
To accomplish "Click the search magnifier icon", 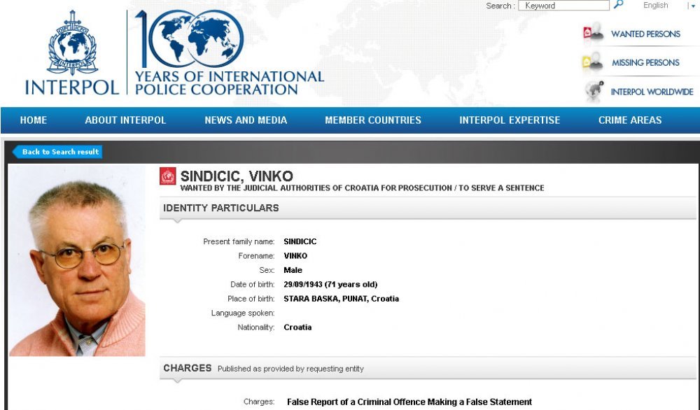I will [618, 5].
